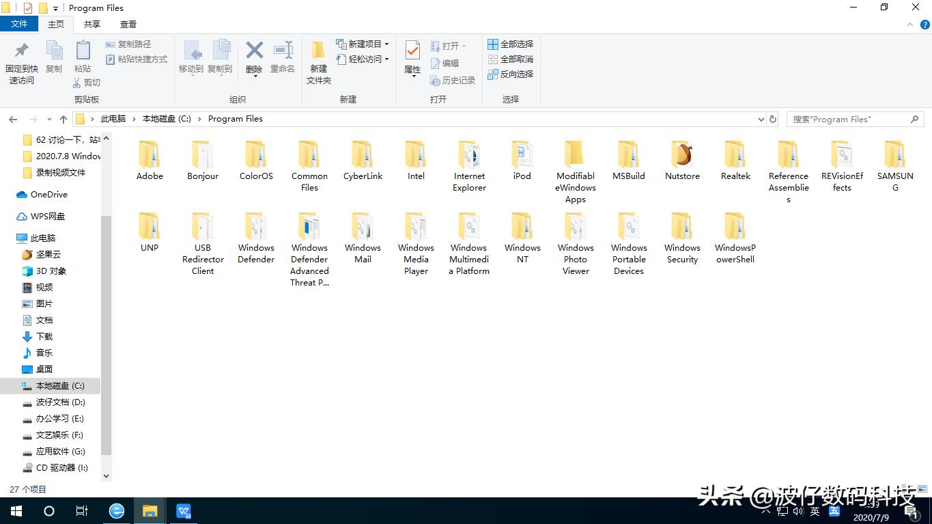Open the address bar history dropdown
Viewport: 932px width, 524px height.
pyautogui.click(x=761, y=118)
